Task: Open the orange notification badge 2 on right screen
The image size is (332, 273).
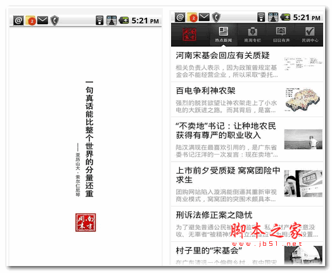Action: click(x=192, y=18)
